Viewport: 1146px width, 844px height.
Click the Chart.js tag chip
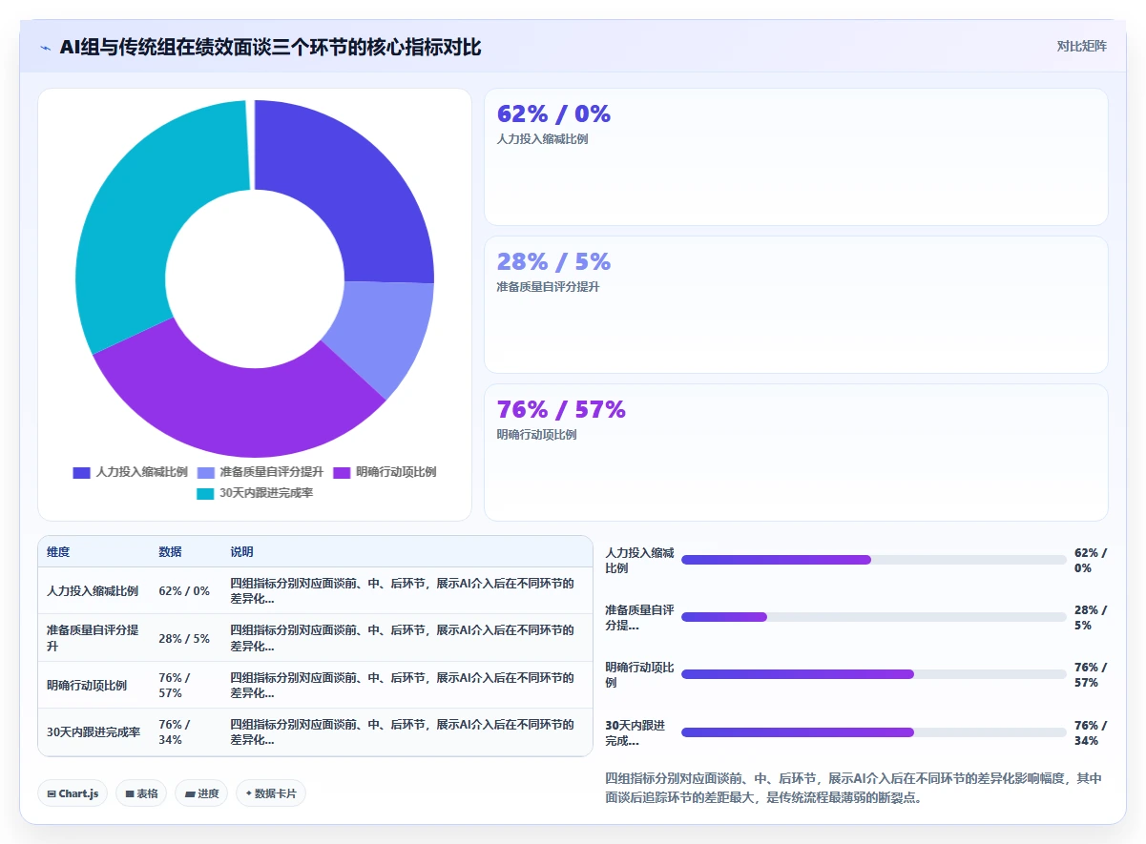pos(73,793)
